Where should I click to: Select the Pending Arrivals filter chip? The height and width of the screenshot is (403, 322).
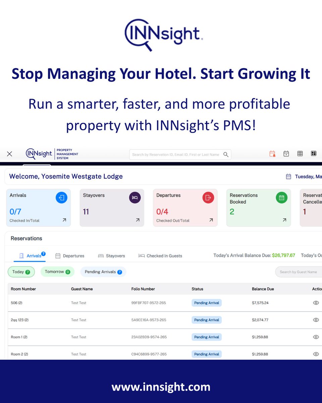pos(103,272)
